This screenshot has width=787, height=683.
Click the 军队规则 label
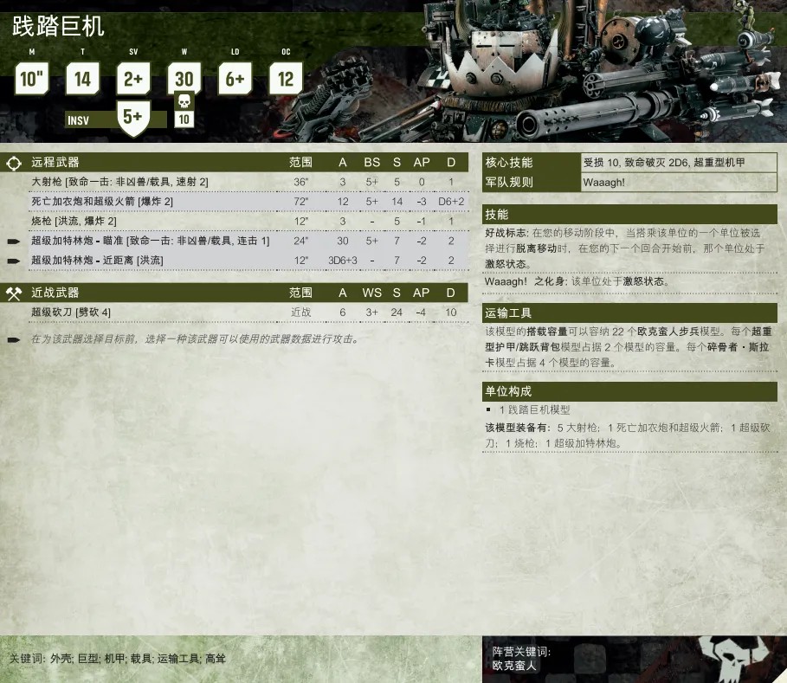pos(509,182)
